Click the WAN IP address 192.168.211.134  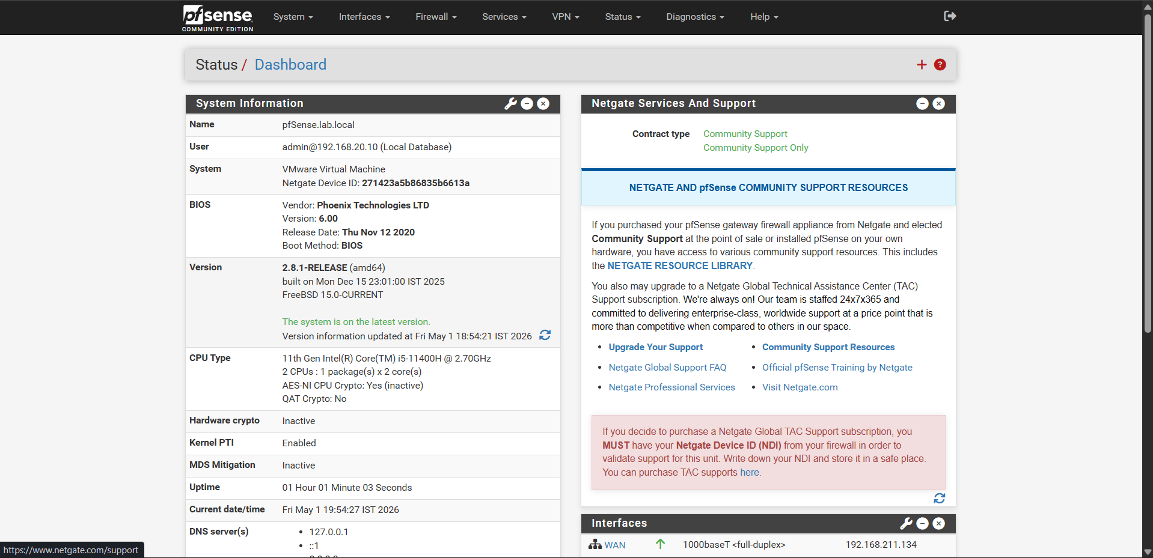(x=881, y=545)
